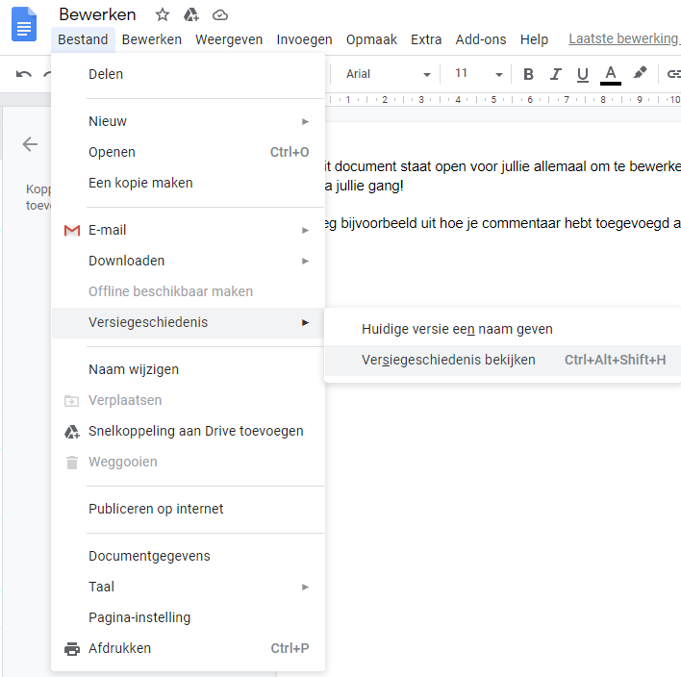
Task: Open the Add-ons menu
Action: (481, 39)
